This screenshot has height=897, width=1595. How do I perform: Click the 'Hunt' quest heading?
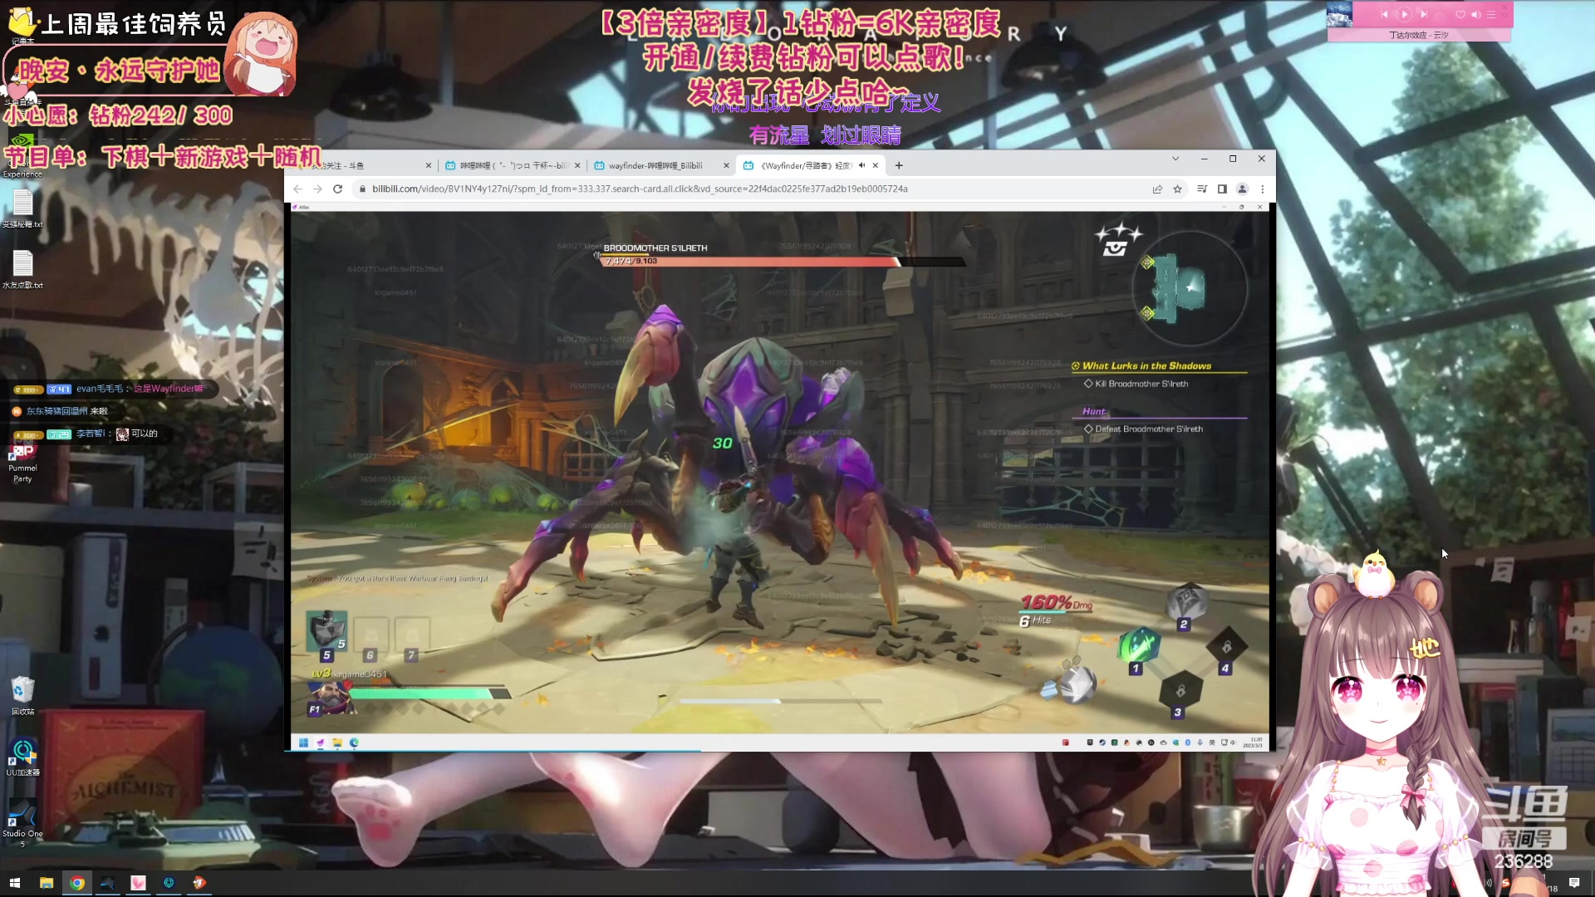pyautogui.click(x=1094, y=412)
